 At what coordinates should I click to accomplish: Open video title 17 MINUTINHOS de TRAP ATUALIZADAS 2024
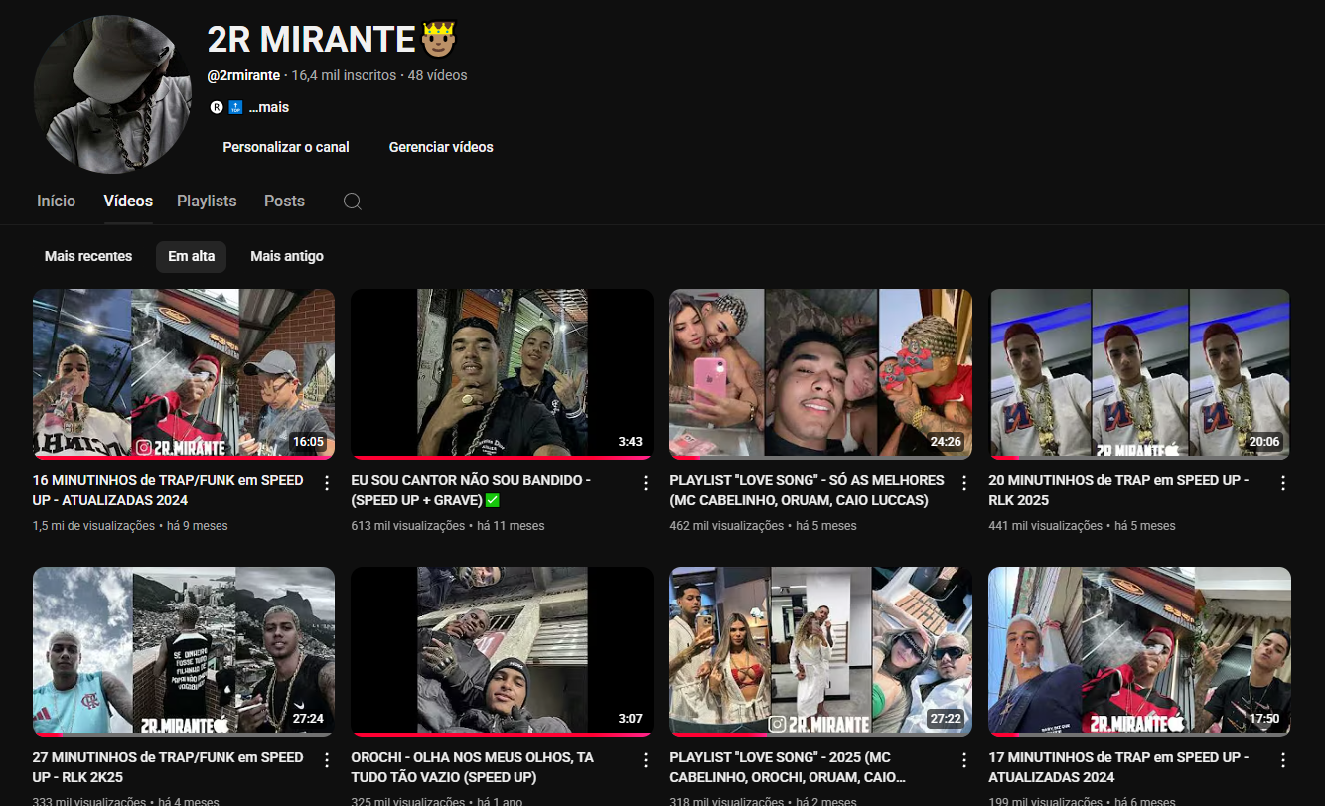coord(1118,767)
